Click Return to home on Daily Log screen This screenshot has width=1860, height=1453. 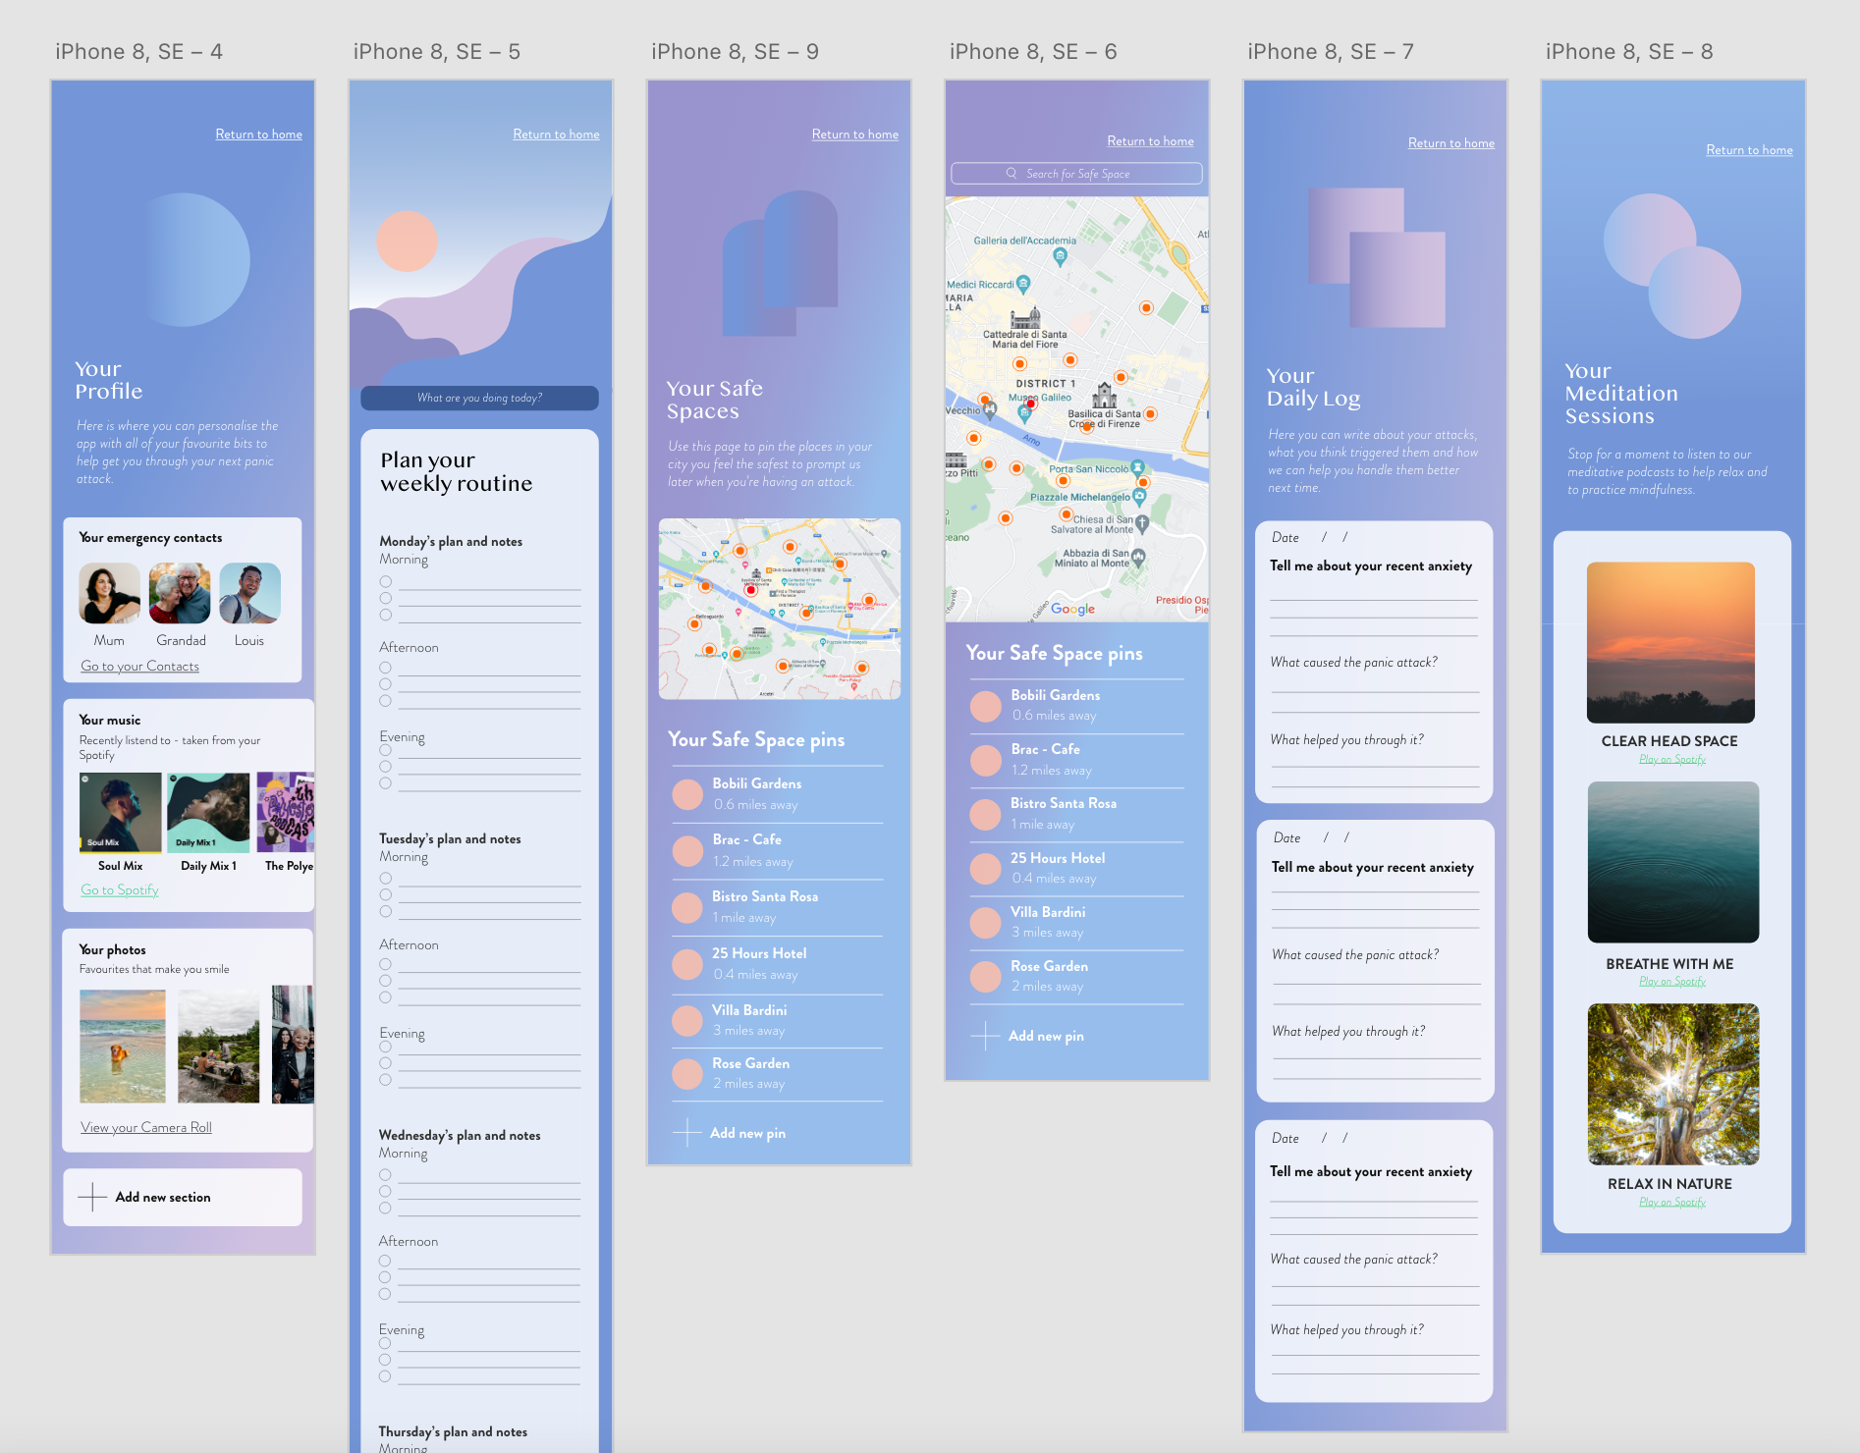[1451, 143]
